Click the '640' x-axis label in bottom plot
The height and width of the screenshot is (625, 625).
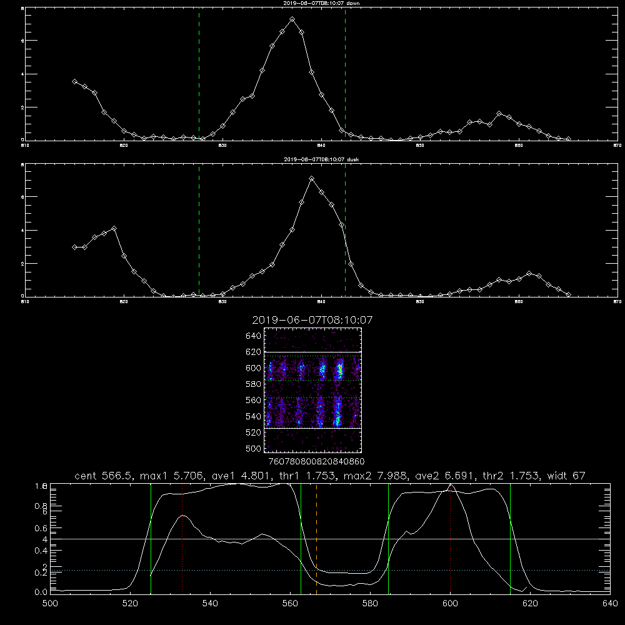tap(610, 604)
